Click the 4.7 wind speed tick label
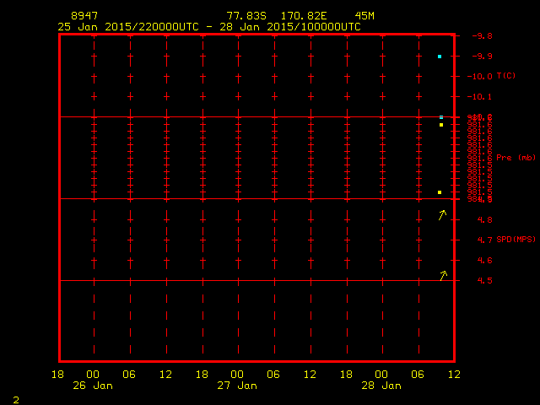Viewport: 540px width, 405px height. coord(485,240)
